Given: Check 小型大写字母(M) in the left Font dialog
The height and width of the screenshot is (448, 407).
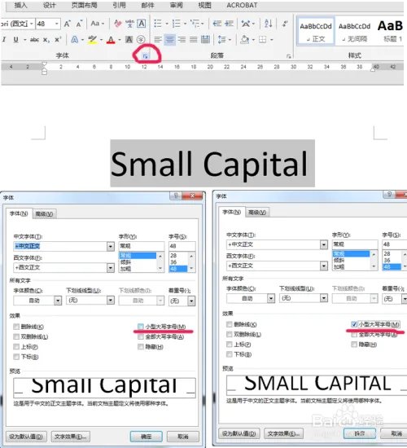Looking at the screenshot, I should pos(141,327).
